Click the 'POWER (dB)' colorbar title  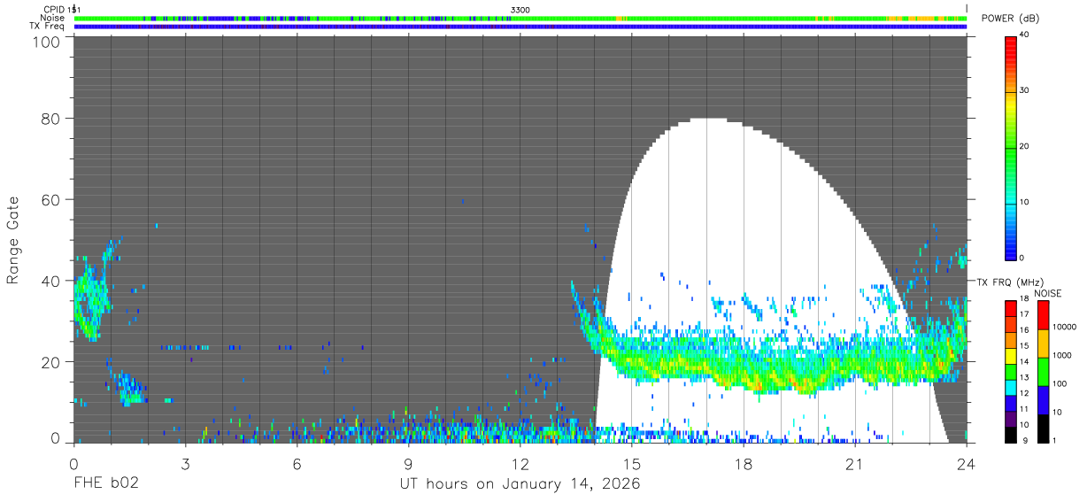(x=1008, y=19)
